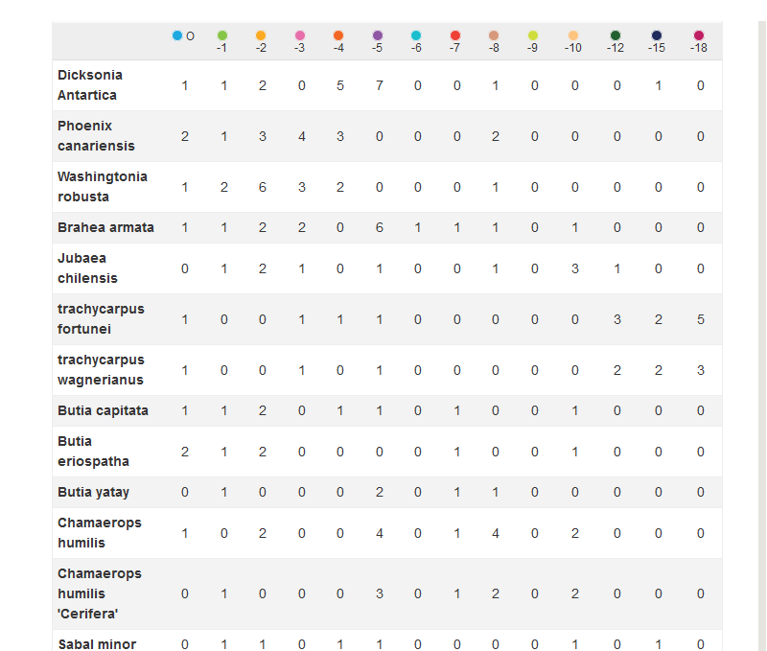Select the Dicksonia Antartica row label
Viewport: 767px width, 651px height.
(x=90, y=85)
